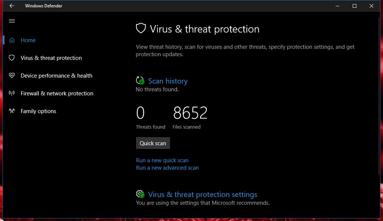Select Firewall & network protection

point(57,93)
